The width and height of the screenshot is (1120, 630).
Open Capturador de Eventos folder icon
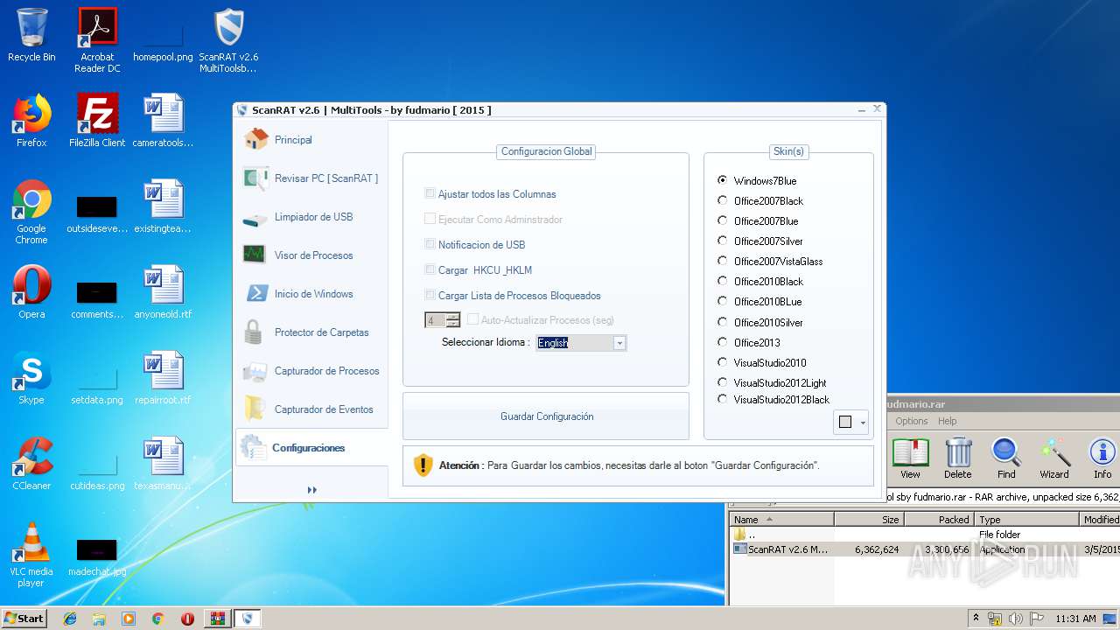255,409
